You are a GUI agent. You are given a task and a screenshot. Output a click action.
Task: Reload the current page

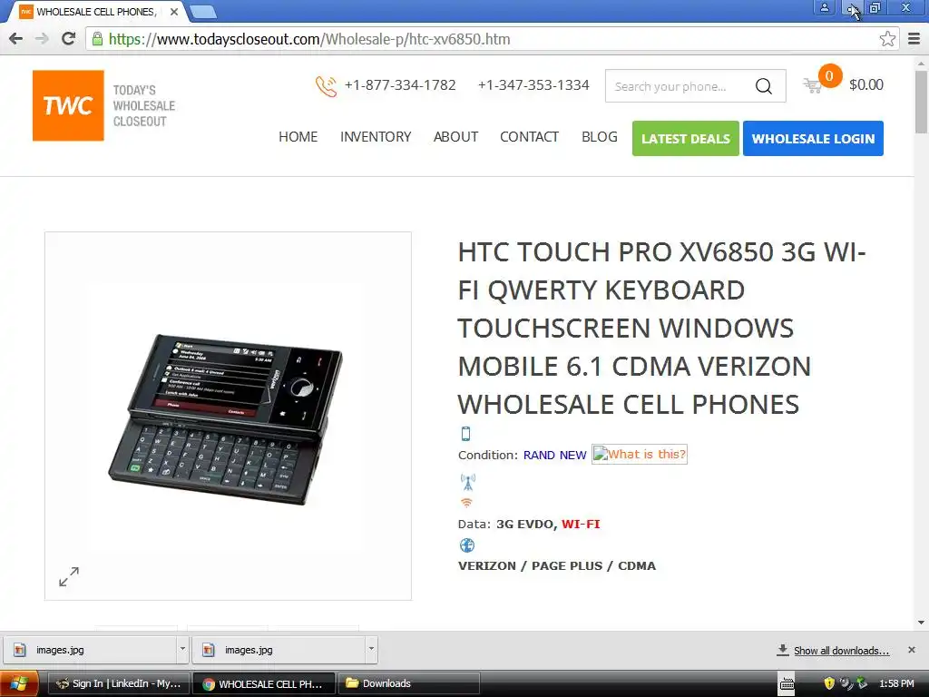click(69, 39)
